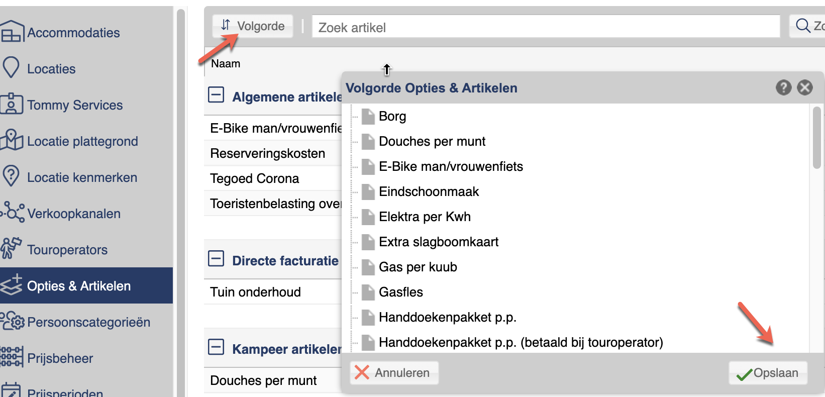
Task: Click the Opslaan button
Action: point(768,373)
